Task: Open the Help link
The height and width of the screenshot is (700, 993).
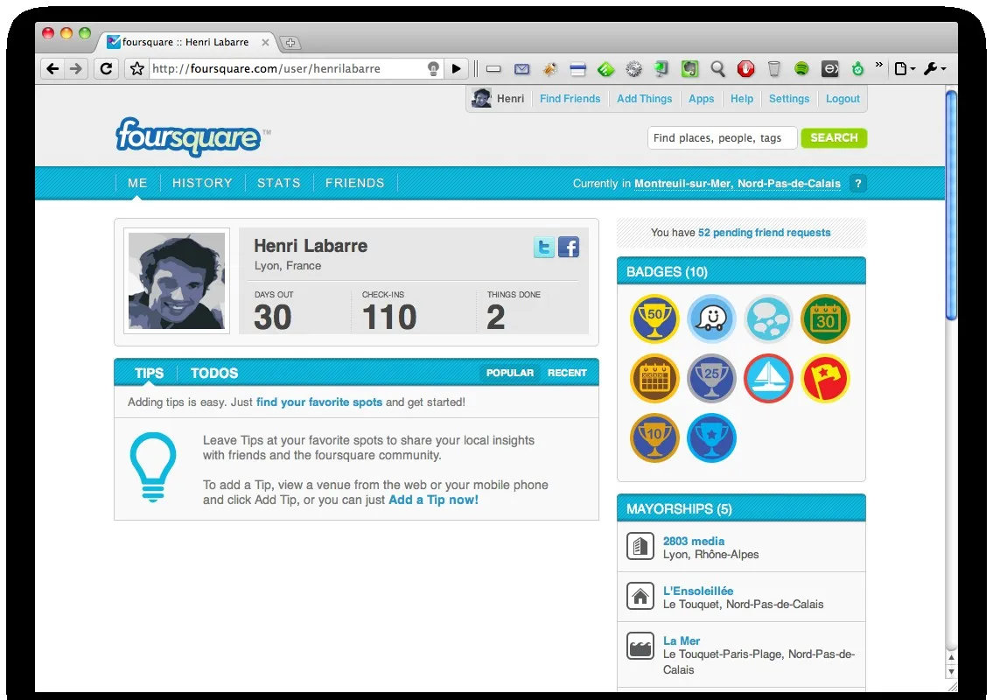Action: pyautogui.click(x=742, y=99)
